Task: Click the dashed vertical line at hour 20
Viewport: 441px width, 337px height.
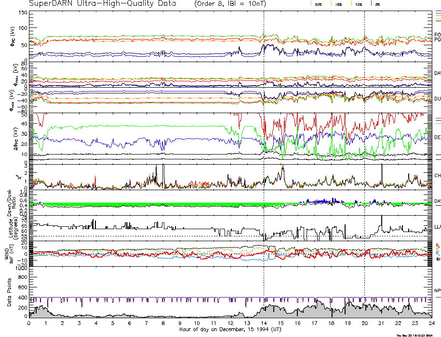Action: [364, 144]
